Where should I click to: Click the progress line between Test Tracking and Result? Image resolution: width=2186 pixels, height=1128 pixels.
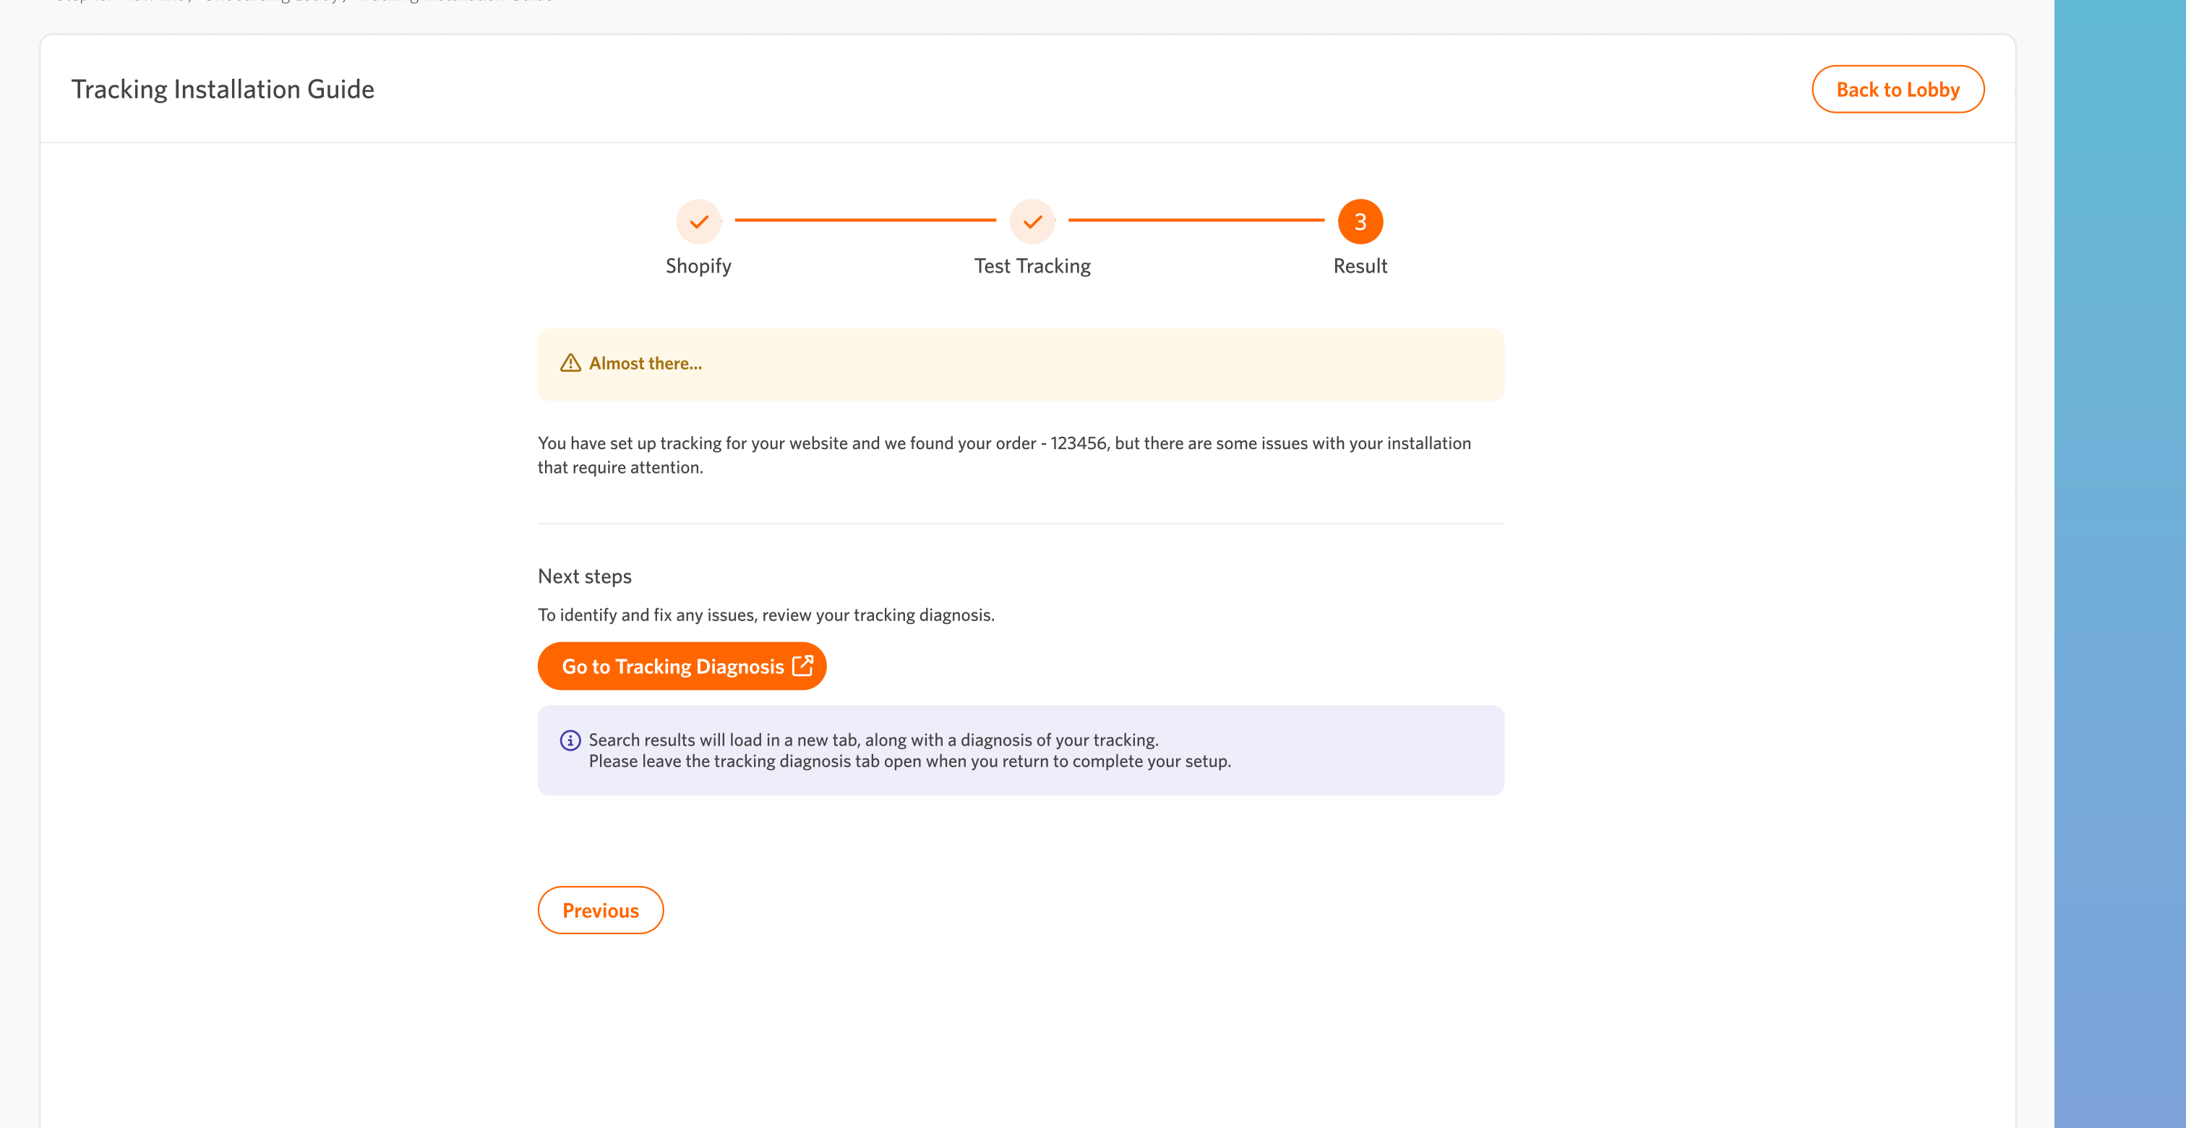[1196, 220]
